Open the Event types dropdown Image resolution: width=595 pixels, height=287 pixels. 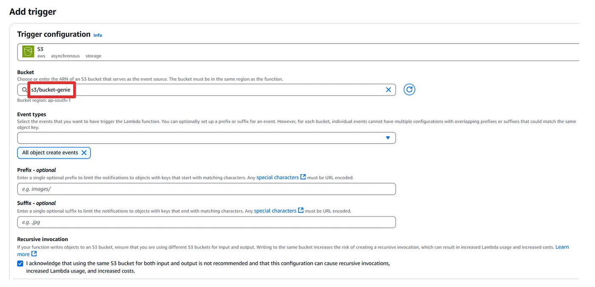coord(207,138)
